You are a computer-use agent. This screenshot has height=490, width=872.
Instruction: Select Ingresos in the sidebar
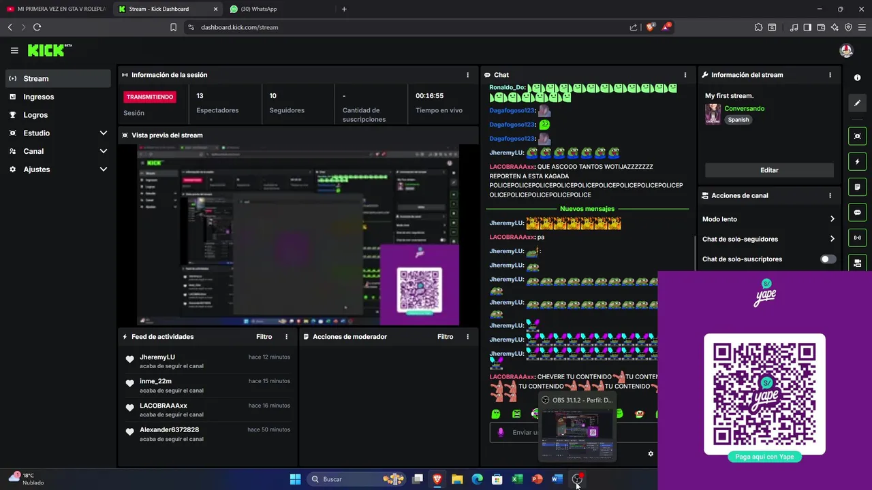point(58,97)
